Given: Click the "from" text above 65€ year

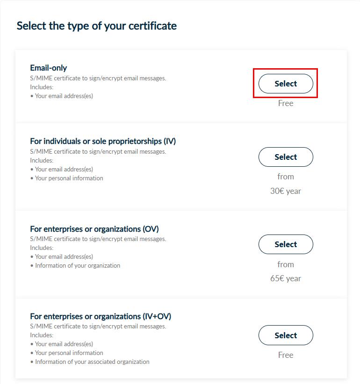Looking at the screenshot, I should (x=286, y=264).
